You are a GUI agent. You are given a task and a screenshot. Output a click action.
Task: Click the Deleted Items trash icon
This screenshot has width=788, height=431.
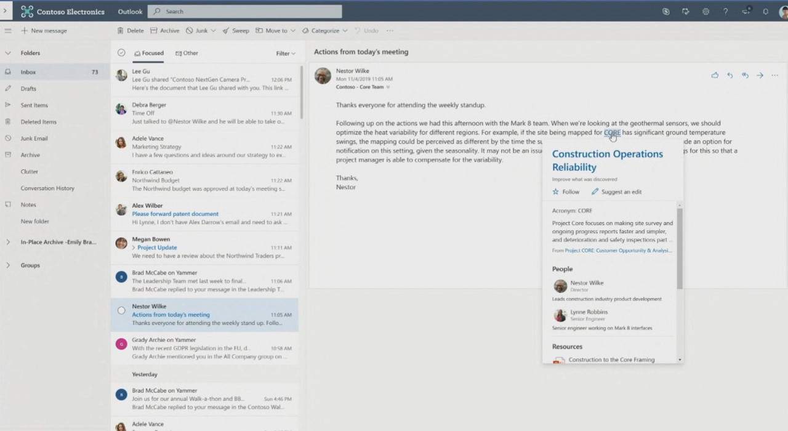(7, 122)
